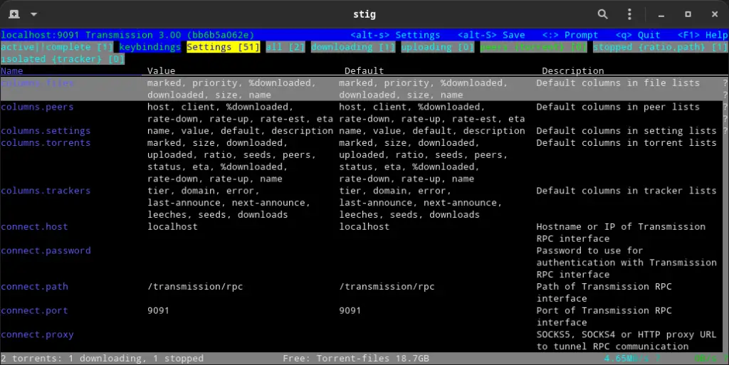Screen dimensions: 729x365
Task: Click '9091' in the connect.port Default column
Action: pyautogui.click(x=350, y=311)
